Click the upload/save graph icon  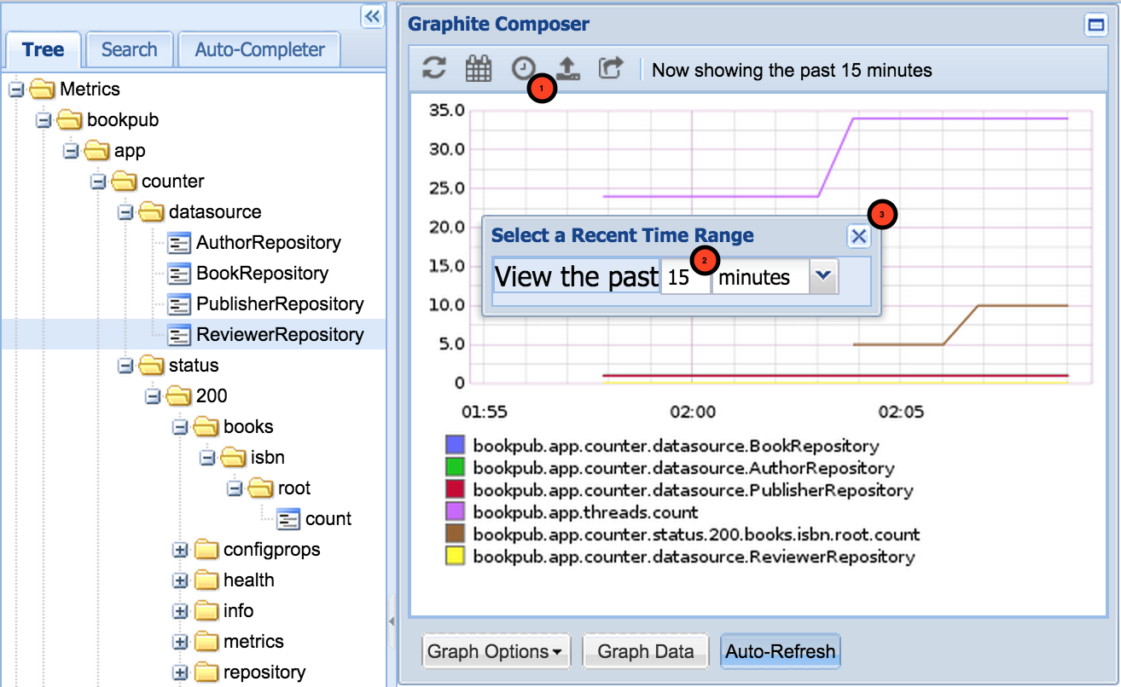coord(567,69)
